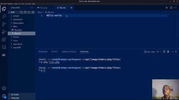
Task: Split the terminal panel
Action: pyautogui.click(x=164, y=52)
